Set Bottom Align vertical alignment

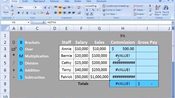tap(64, 7)
